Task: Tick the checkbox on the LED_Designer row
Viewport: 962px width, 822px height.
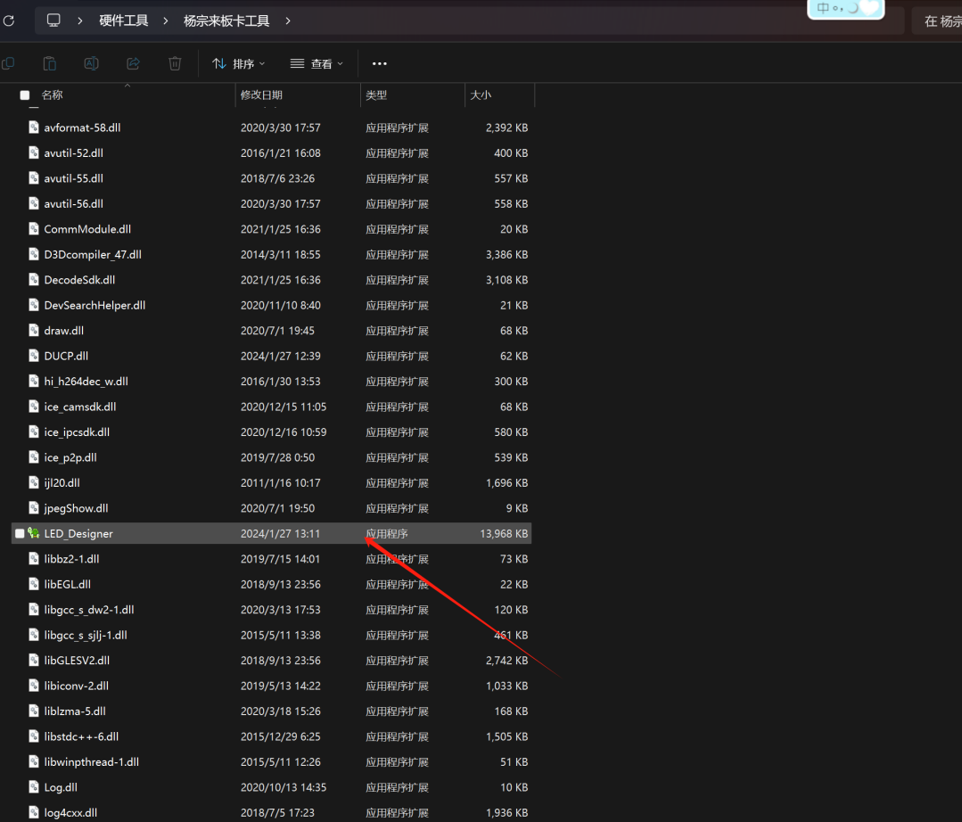Action: [x=20, y=534]
